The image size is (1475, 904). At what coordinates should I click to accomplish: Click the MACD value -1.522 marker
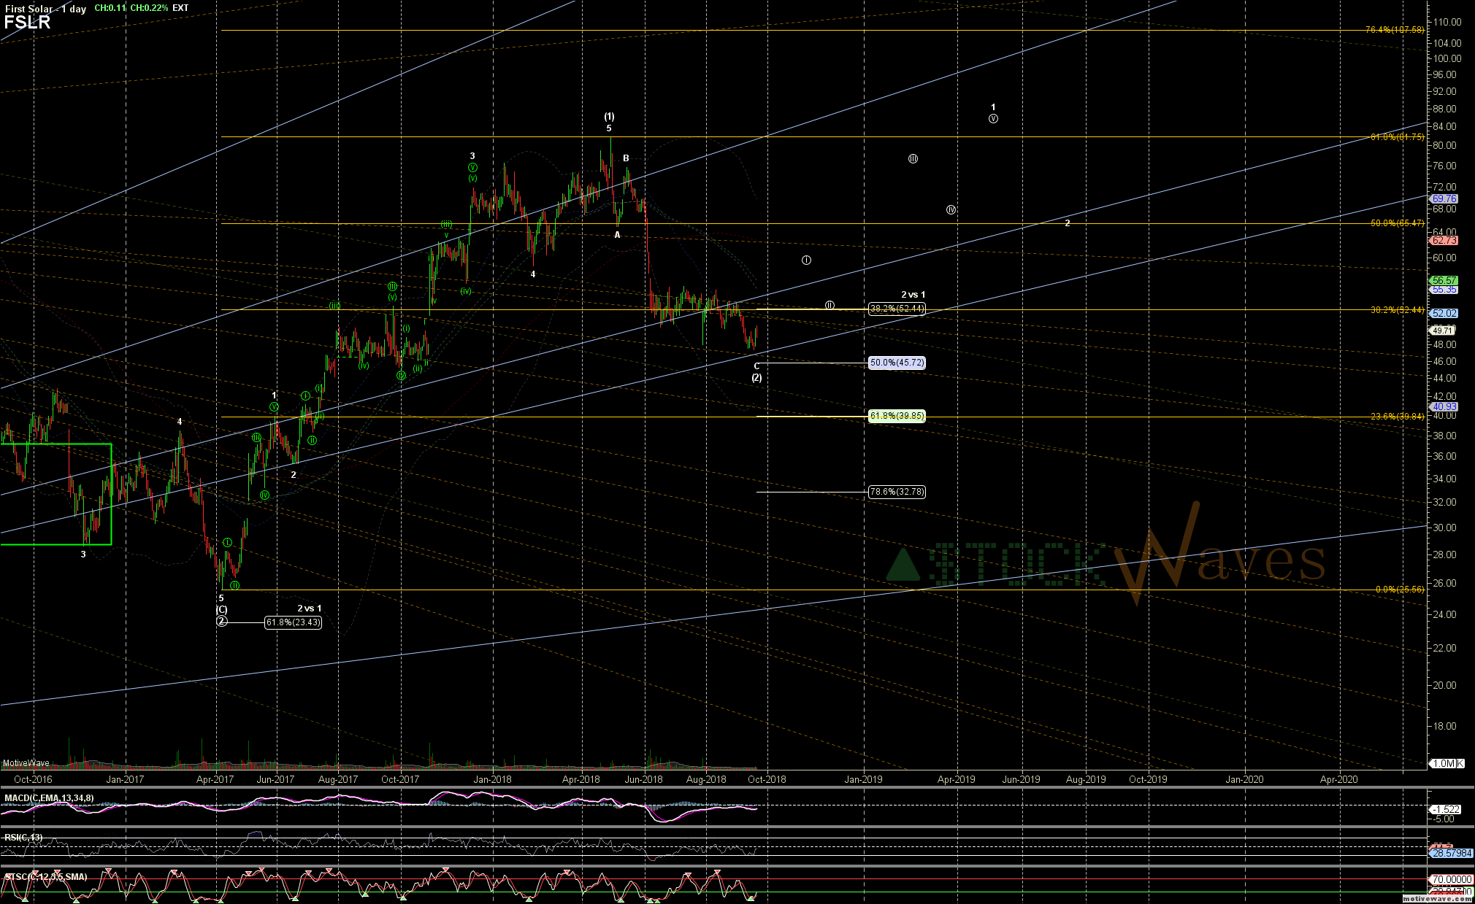[1445, 809]
